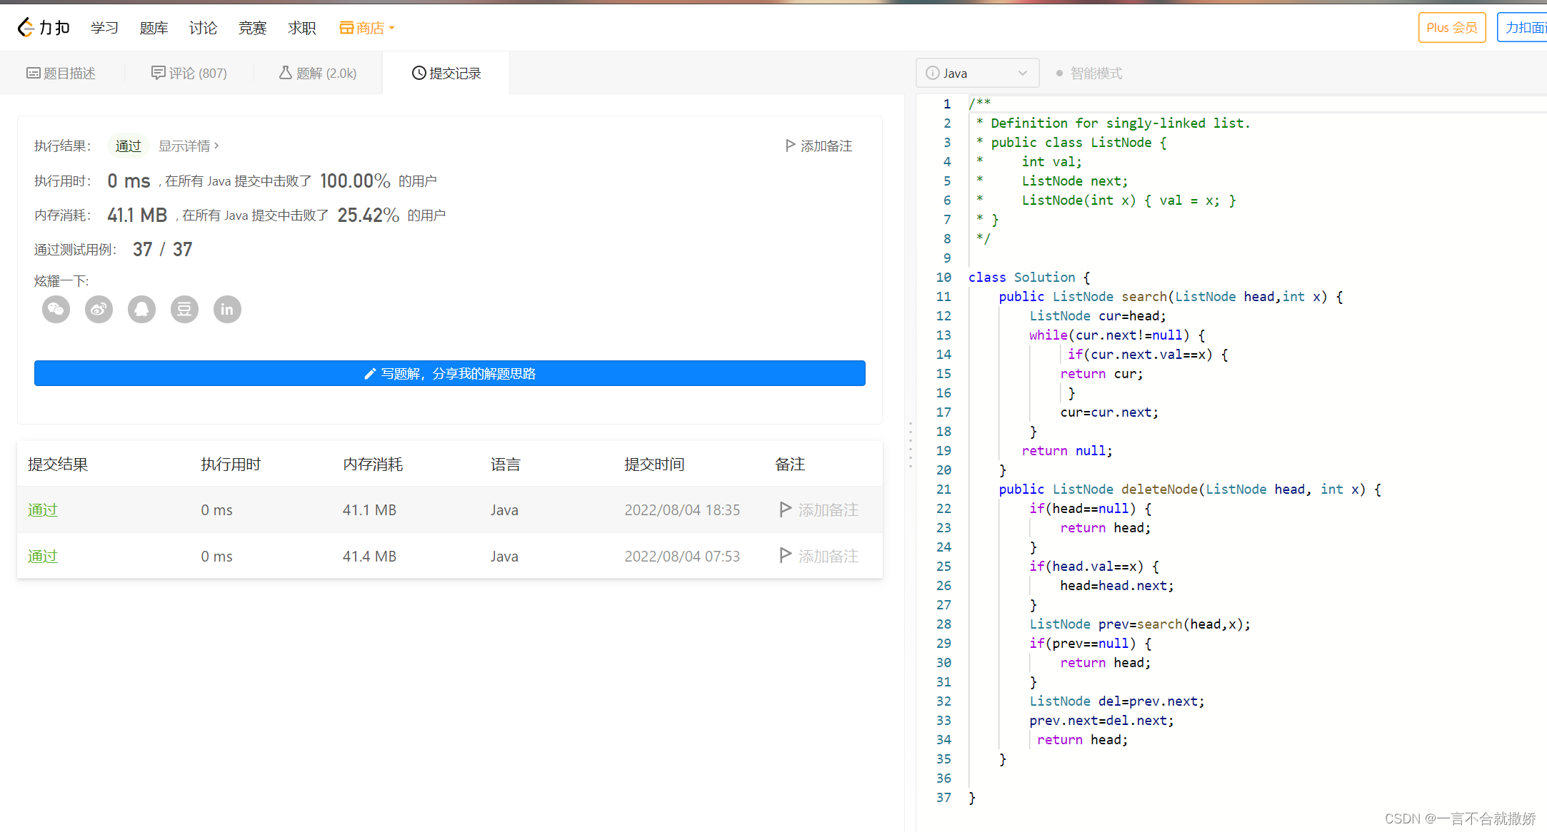Viewport: 1547px width, 832px height.
Task: Open the Java language selector
Action: (977, 73)
